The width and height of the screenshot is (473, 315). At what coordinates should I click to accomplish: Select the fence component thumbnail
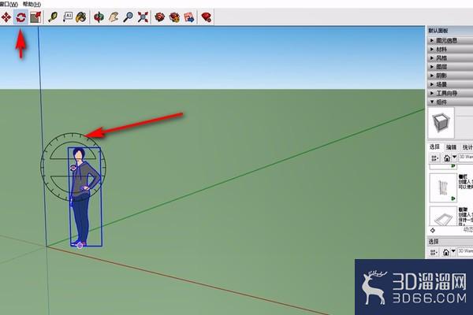pyautogui.click(x=443, y=187)
